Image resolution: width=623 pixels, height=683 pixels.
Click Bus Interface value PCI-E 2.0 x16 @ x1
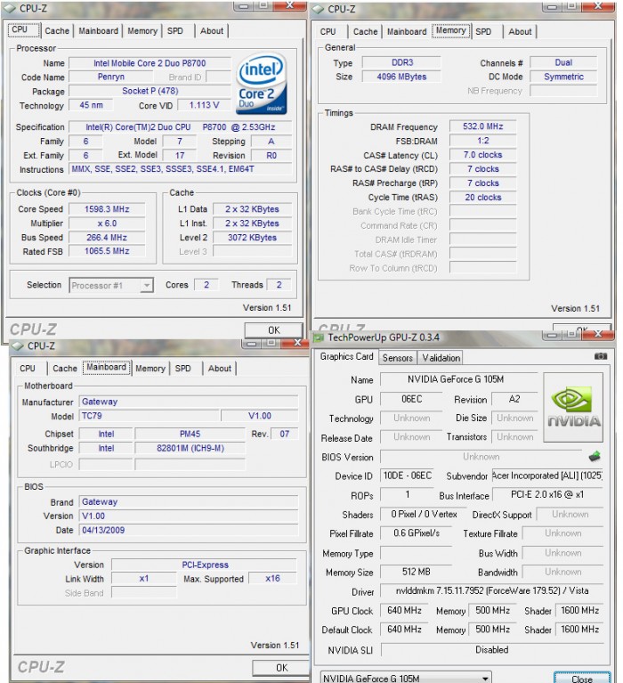(x=546, y=494)
